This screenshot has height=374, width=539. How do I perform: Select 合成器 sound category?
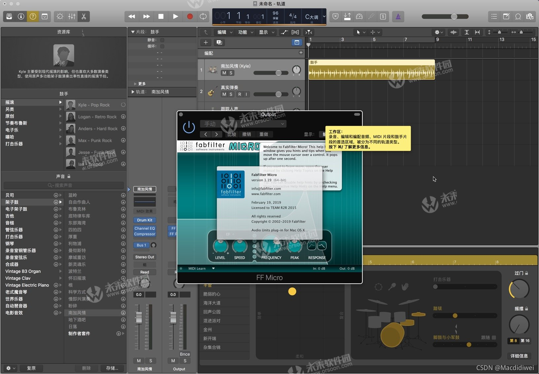click(x=32, y=264)
